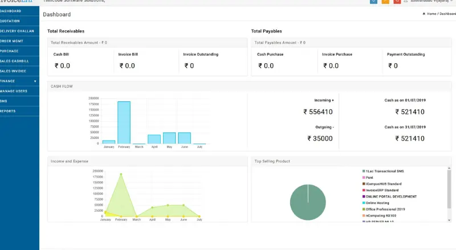Click the user avatar icon

[x=406, y=1]
